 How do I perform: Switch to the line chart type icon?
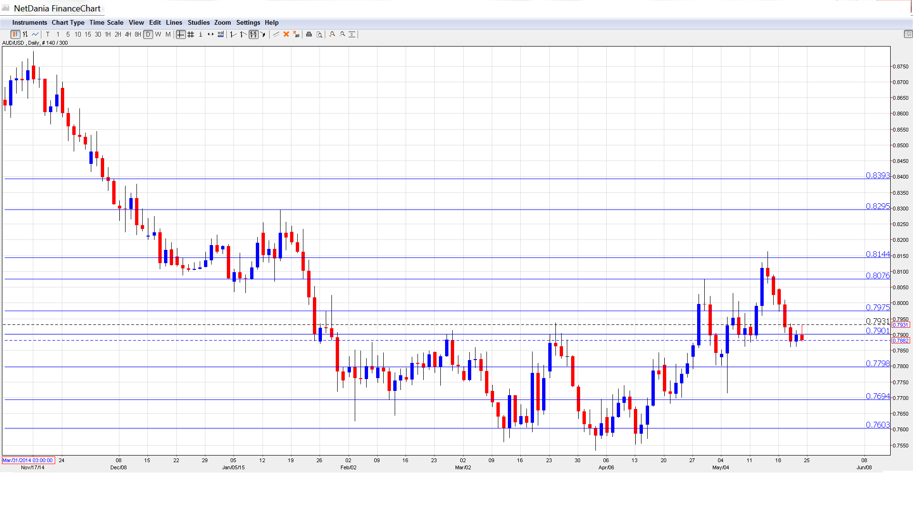point(35,34)
